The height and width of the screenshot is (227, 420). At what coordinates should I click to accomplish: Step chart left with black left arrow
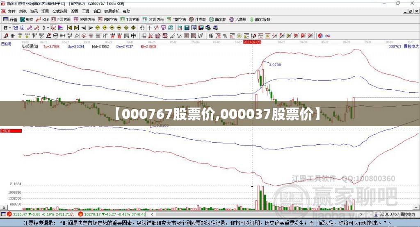[84, 28]
